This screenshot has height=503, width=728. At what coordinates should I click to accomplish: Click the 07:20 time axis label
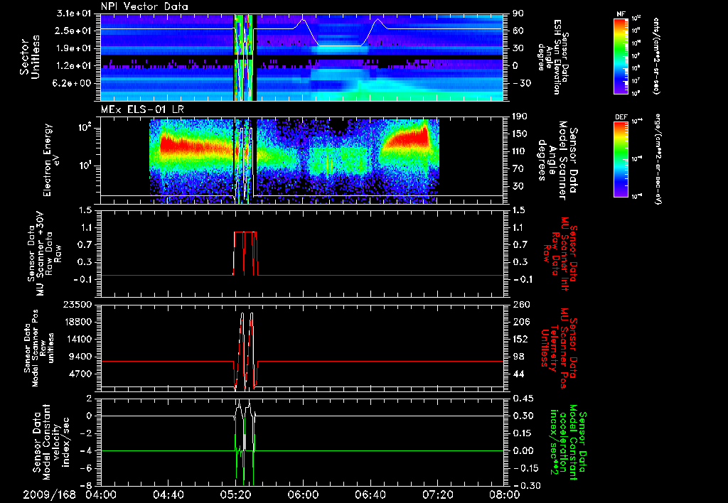pyautogui.click(x=437, y=494)
